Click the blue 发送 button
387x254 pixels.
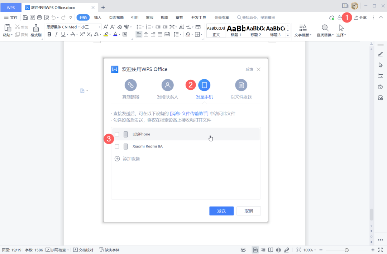(x=221, y=211)
